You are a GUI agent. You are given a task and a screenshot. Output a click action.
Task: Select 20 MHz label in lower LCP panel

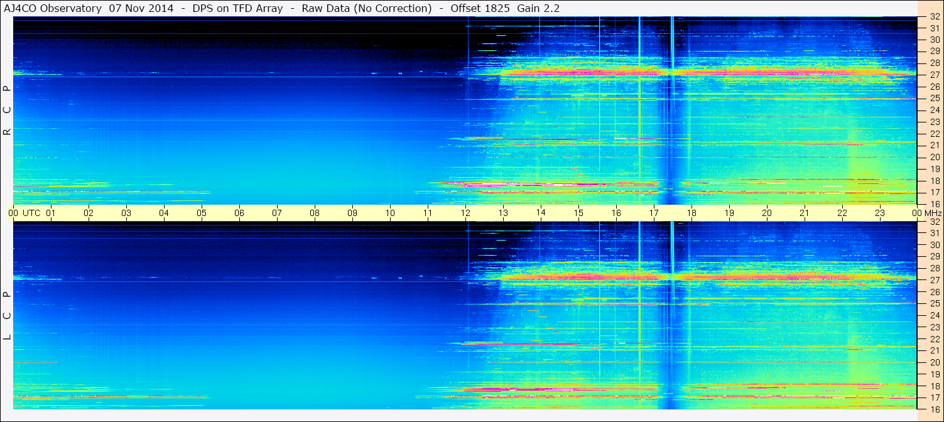pyautogui.click(x=934, y=362)
